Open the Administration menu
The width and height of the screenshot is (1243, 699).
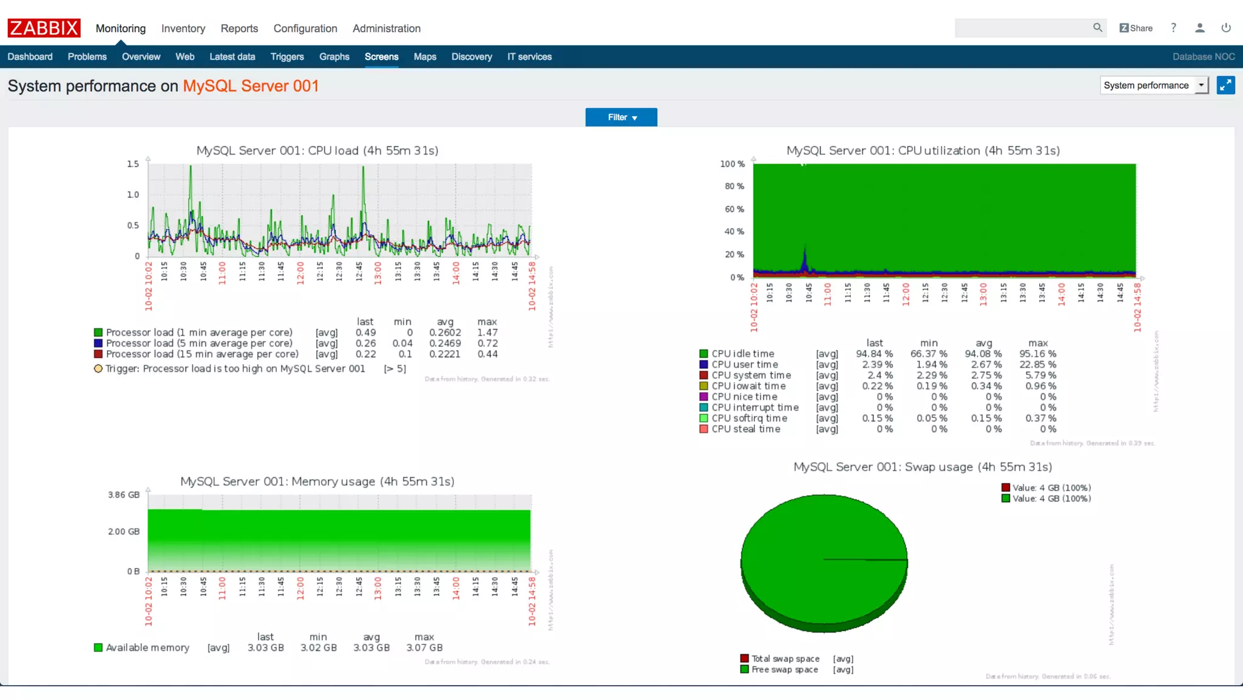point(386,29)
